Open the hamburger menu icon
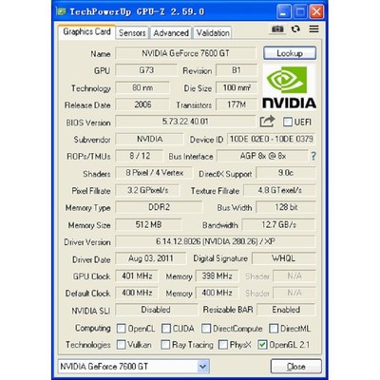 [x=313, y=29]
